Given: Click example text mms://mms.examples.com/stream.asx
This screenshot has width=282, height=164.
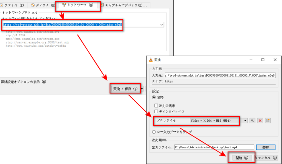Looking at the screenshot, I should (32, 39).
